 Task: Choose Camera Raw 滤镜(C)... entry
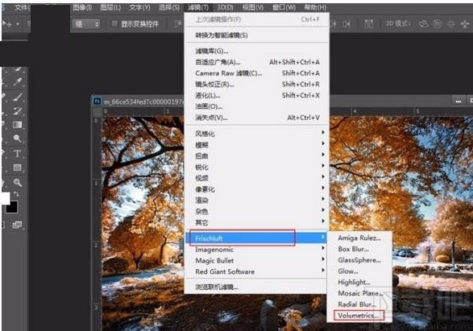click(257, 73)
